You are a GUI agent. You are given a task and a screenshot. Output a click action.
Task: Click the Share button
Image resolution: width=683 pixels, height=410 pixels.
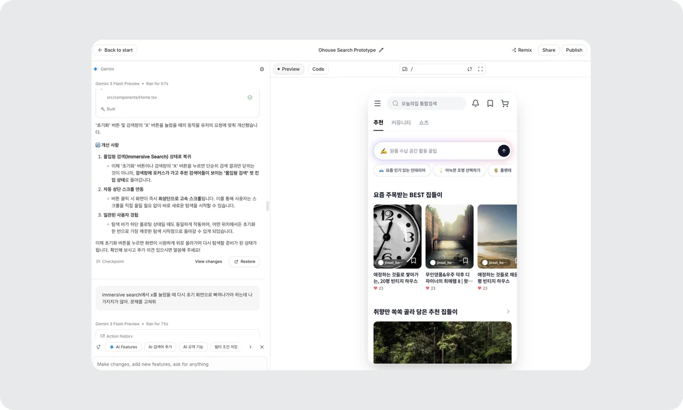549,50
